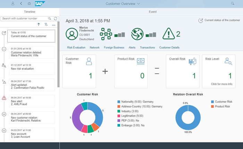Switch to the Network tab
Screen dimensions: 243x149
94,48
